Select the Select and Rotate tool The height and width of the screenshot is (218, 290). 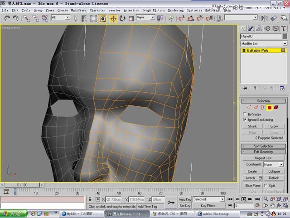point(122,18)
